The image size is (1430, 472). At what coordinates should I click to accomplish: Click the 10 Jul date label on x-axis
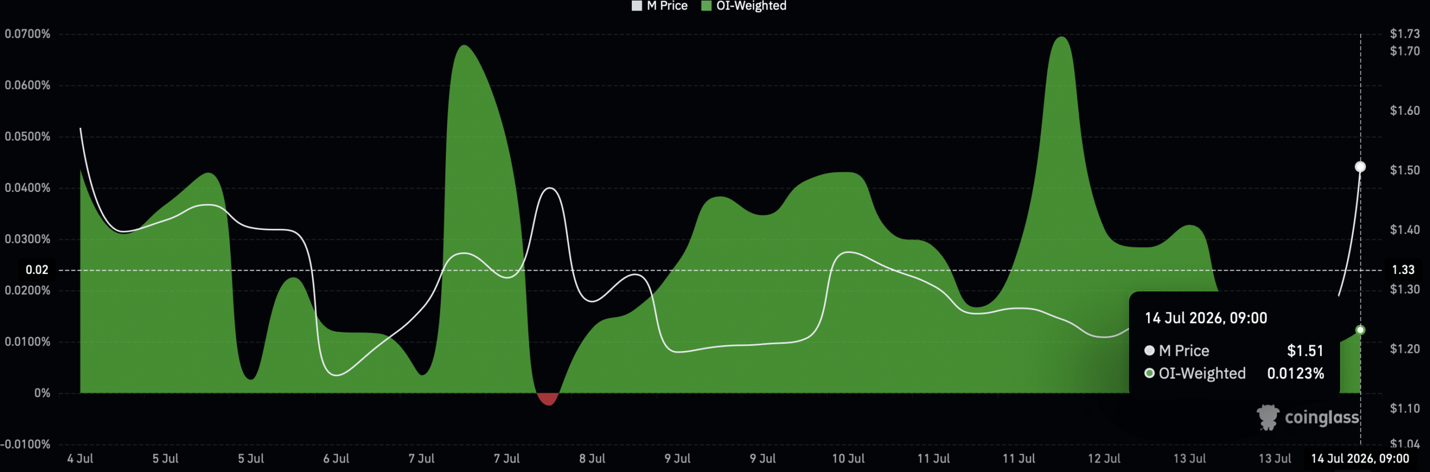(848, 459)
